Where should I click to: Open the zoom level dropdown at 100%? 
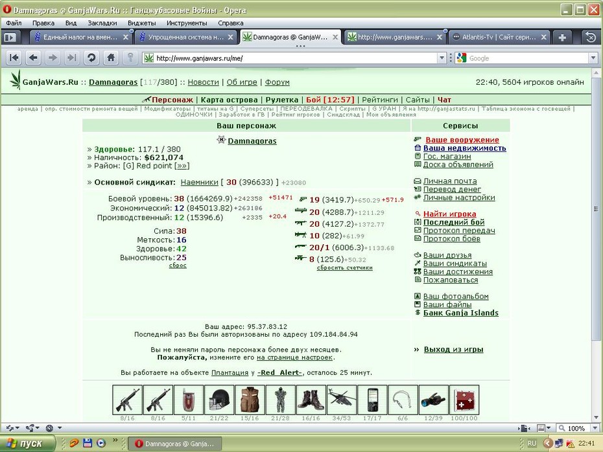click(x=595, y=428)
